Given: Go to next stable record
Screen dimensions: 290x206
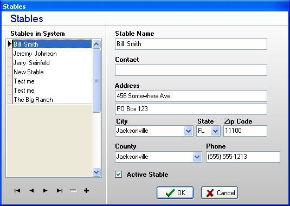Looking at the screenshot, I should coord(45,190).
